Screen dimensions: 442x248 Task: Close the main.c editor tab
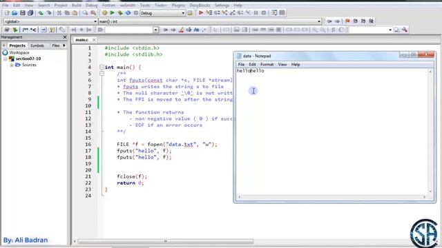click(94, 40)
